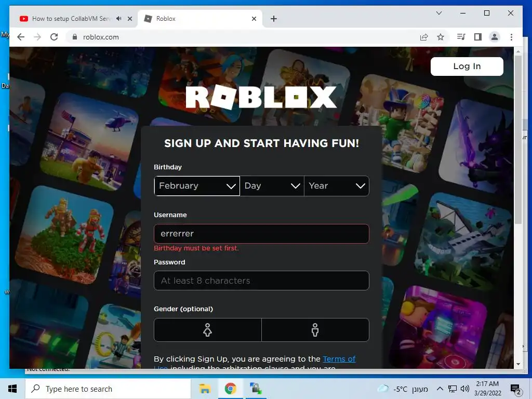532x399 pixels.
Task: Maximize the Chrome window
Action: [x=486, y=13]
